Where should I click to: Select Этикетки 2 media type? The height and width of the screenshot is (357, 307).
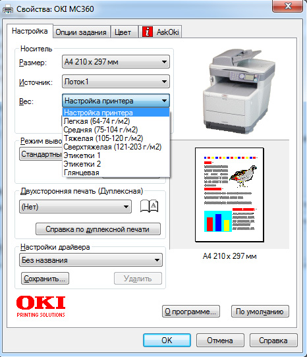pyautogui.click(x=116, y=164)
